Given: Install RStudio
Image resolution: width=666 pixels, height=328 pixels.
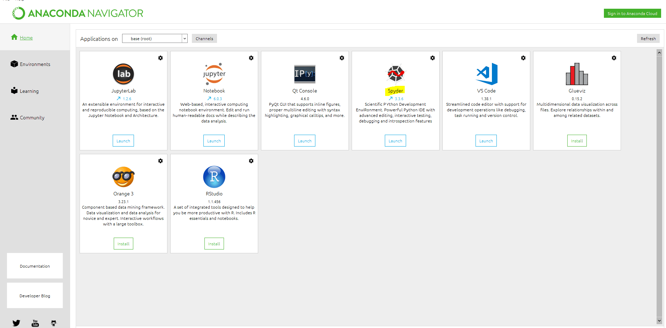Looking at the screenshot, I should pos(214,244).
